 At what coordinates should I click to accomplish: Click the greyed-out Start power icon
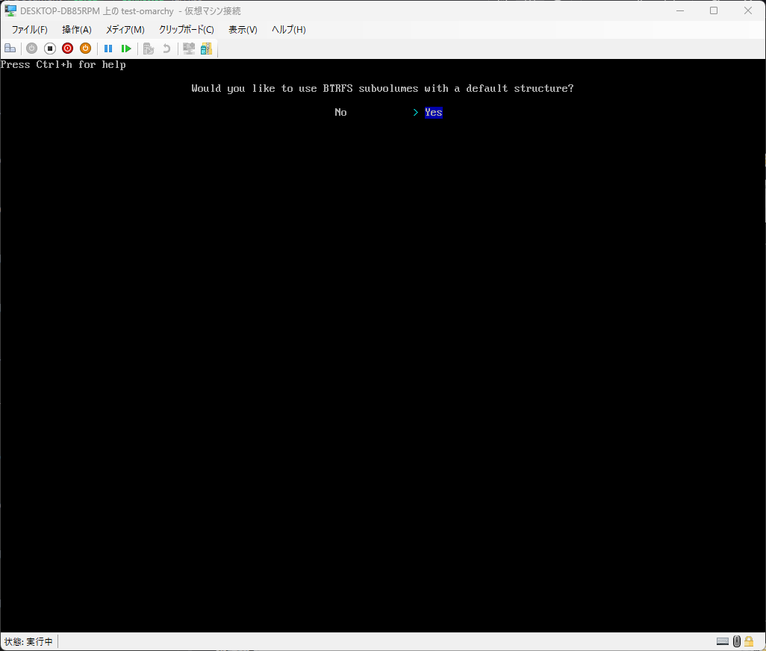click(x=32, y=49)
